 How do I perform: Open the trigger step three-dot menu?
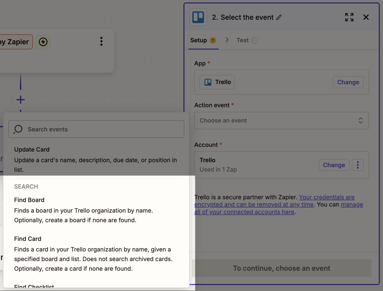101,42
